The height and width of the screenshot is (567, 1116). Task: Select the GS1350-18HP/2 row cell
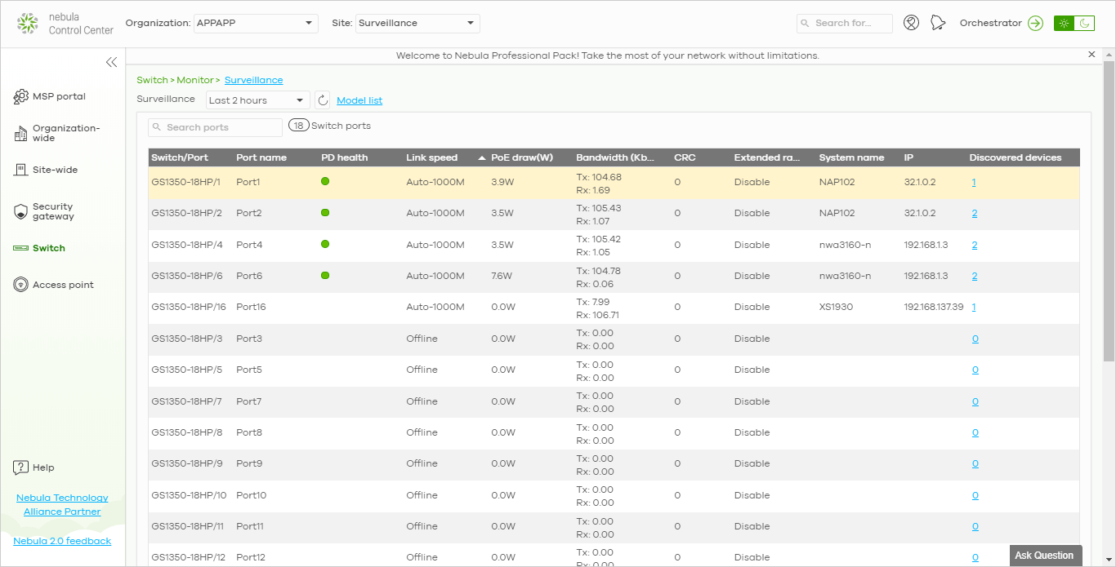point(186,213)
